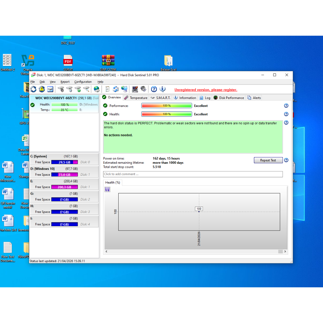The width and height of the screenshot is (323, 323).
Task: Open the File menu
Action: 32,82
